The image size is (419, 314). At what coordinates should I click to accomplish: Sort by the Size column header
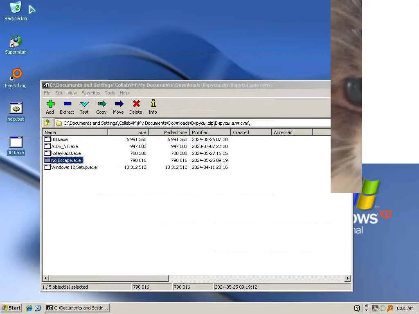128,132
